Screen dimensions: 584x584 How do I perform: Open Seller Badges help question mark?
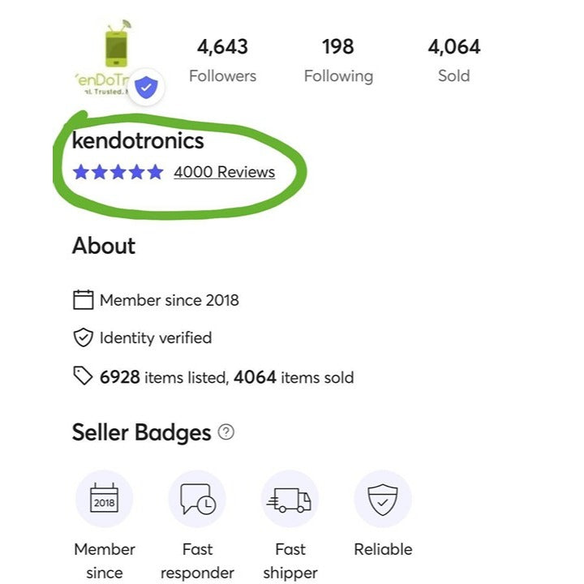point(226,432)
